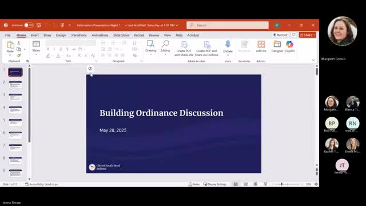Click the Copy icon
This screenshot has height=206, width=366.
point(19,49)
